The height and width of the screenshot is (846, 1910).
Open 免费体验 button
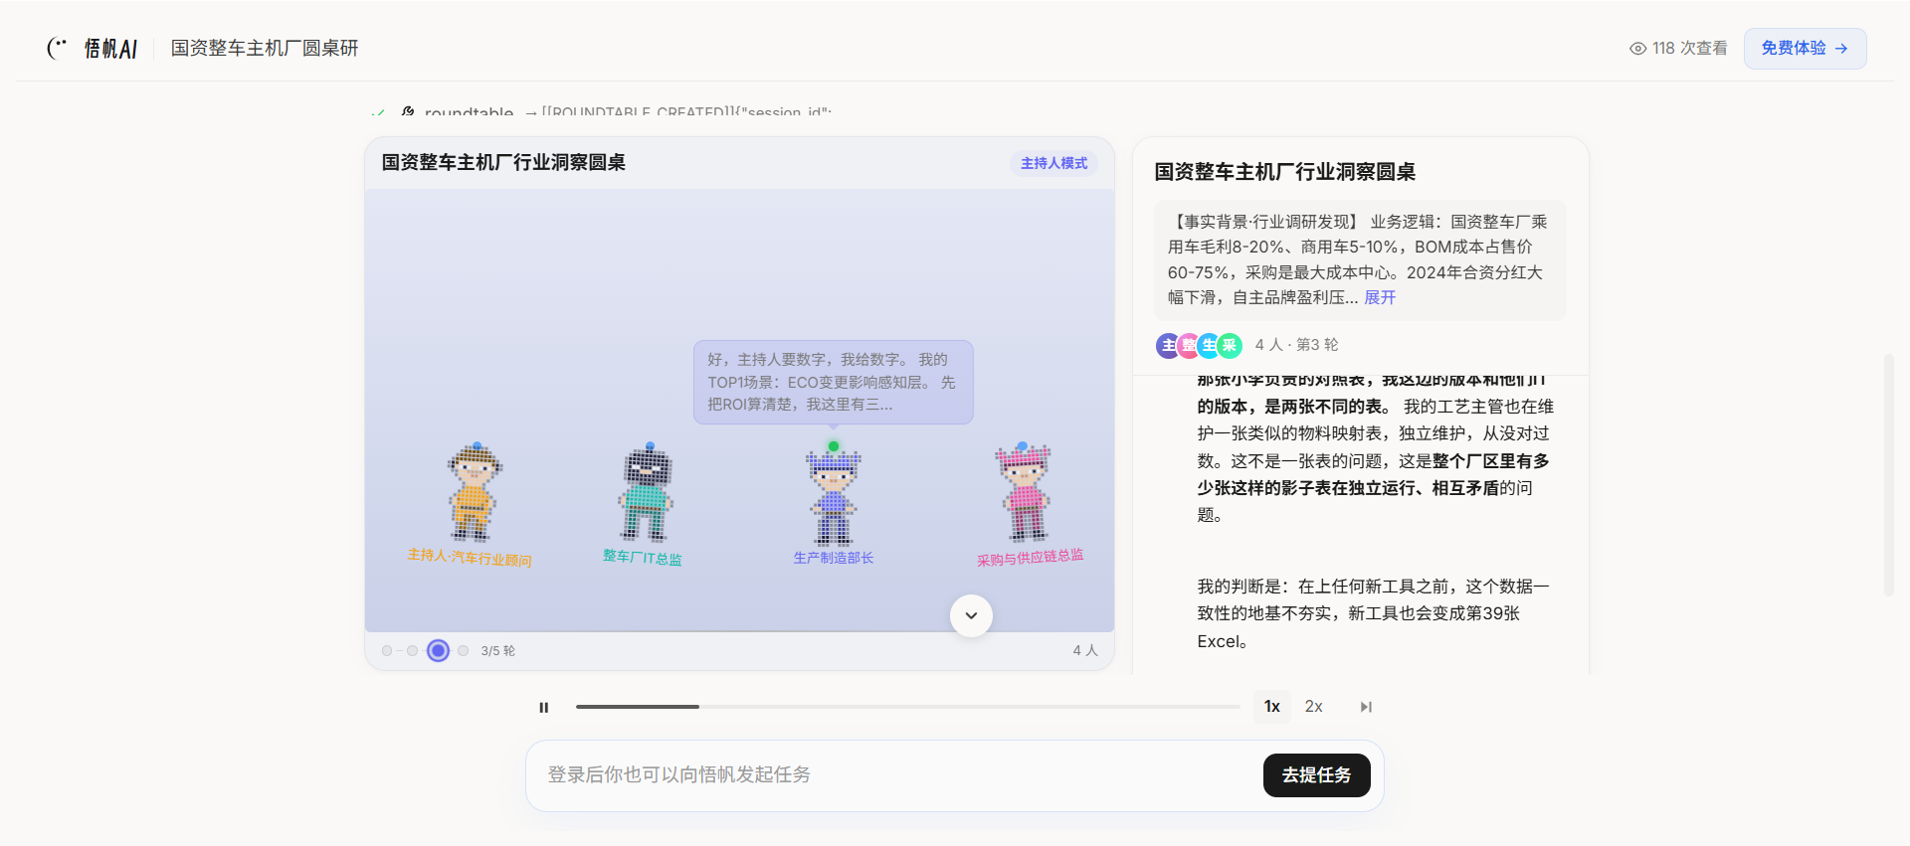pyautogui.click(x=1805, y=48)
